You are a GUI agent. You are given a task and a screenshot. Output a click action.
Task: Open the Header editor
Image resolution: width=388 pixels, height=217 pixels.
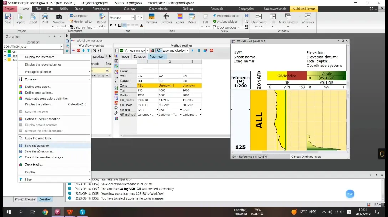tap(81, 21)
